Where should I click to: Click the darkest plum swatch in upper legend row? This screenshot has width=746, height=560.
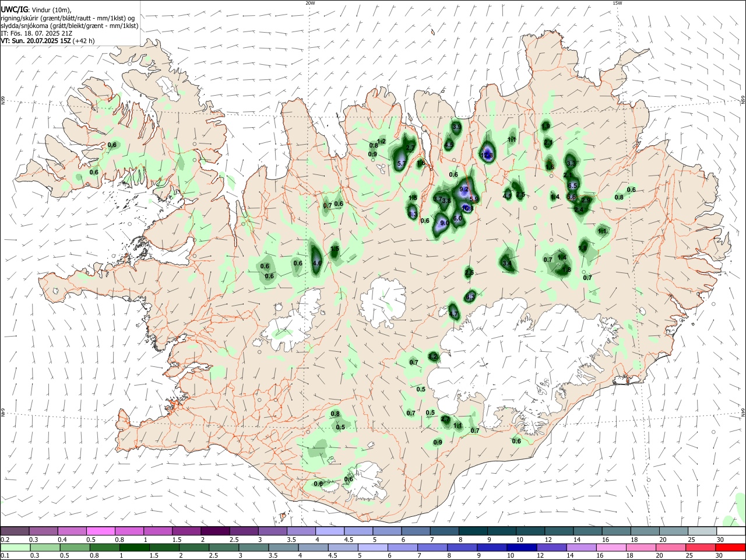tap(214, 531)
